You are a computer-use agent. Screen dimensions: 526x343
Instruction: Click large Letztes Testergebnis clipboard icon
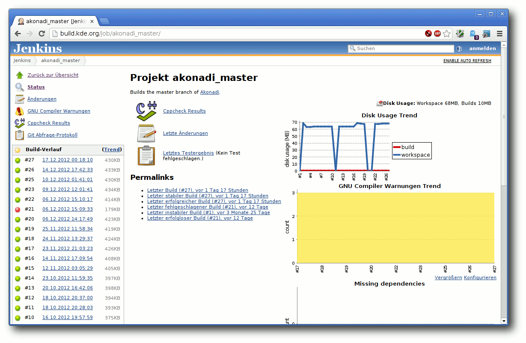146,155
